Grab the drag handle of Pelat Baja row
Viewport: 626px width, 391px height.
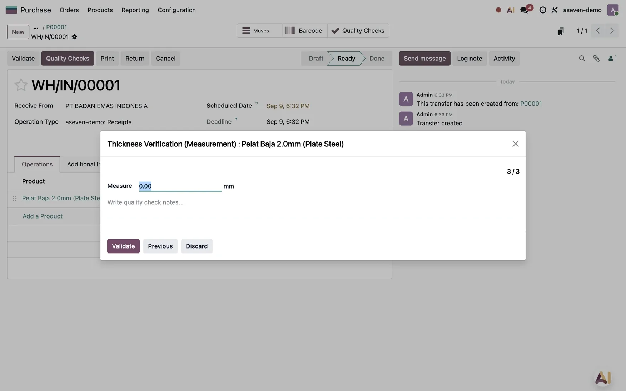(15, 199)
